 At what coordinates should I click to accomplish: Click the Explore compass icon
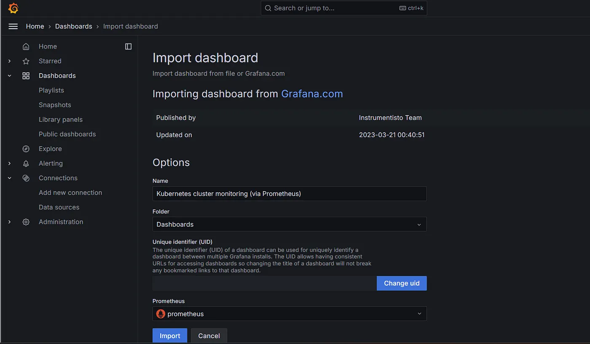(x=26, y=149)
